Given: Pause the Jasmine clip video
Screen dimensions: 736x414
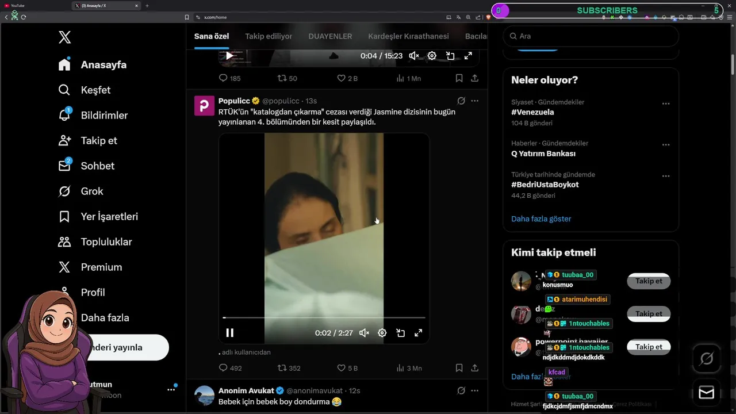Looking at the screenshot, I should click(x=229, y=333).
